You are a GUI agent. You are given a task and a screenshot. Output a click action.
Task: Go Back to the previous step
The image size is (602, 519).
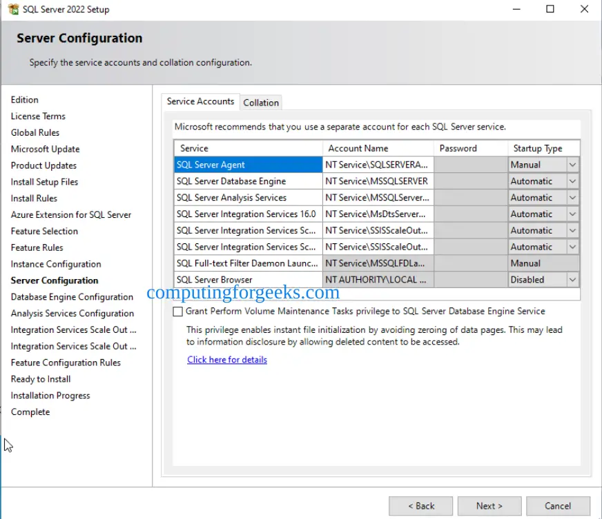(421, 506)
